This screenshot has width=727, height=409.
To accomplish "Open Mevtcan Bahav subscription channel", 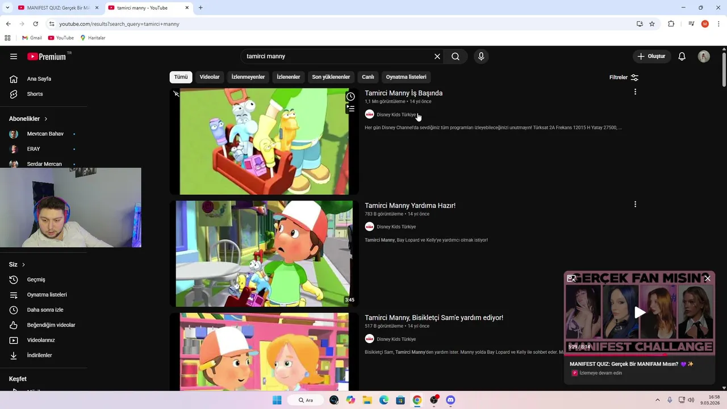I will (x=45, y=134).
